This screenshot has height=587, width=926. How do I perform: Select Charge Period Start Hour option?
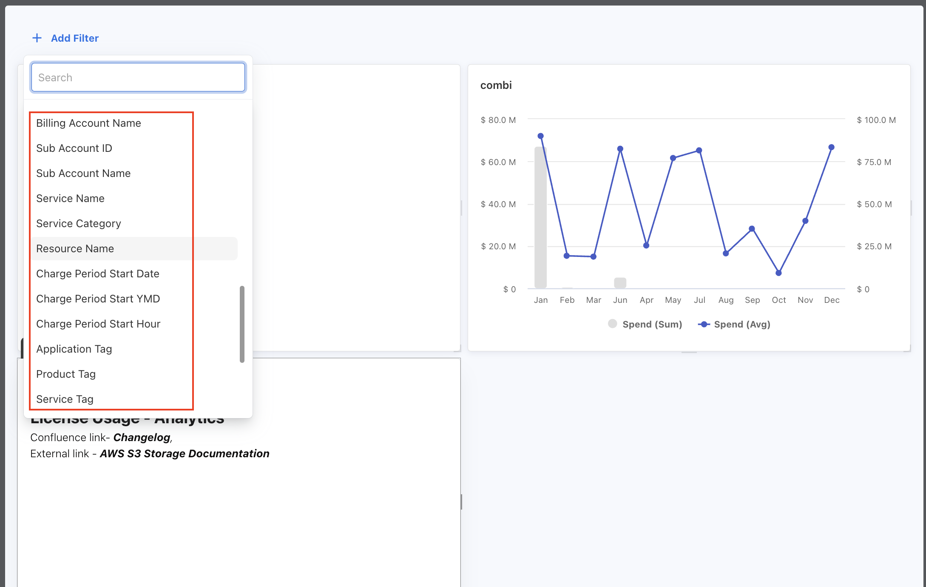point(98,324)
